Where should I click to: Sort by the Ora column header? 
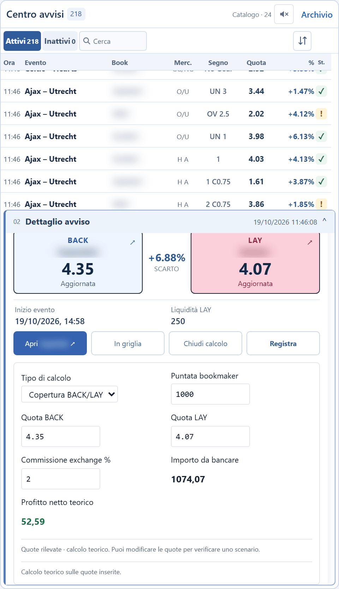[9, 63]
